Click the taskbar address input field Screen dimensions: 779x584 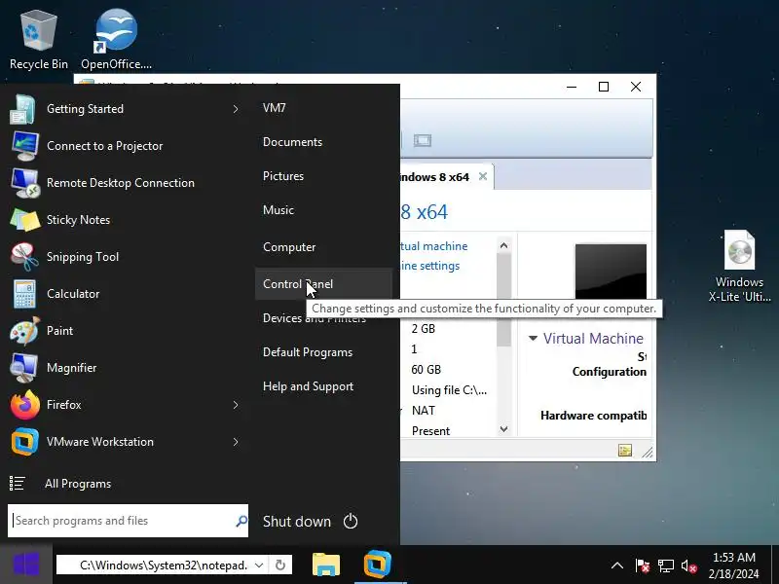pyautogui.click(x=164, y=566)
